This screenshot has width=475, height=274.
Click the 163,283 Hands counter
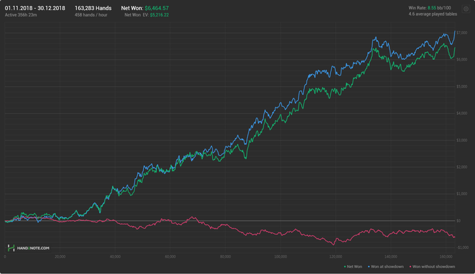click(x=94, y=7)
